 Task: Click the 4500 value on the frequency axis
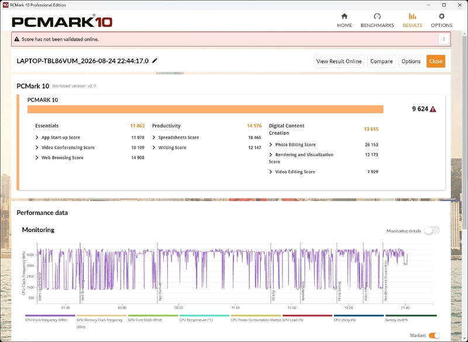click(31, 255)
